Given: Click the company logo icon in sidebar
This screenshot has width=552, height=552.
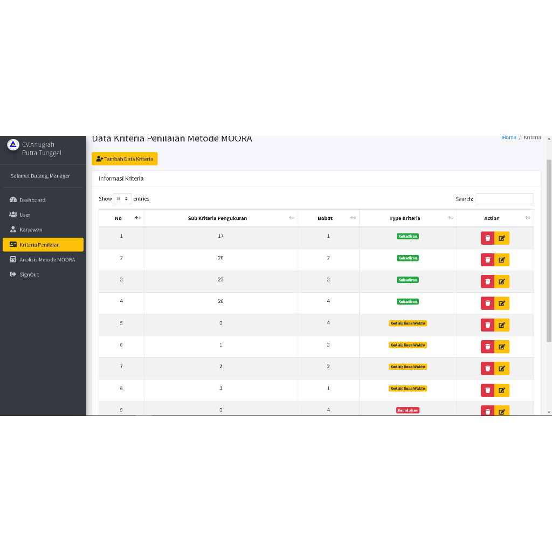Looking at the screenshot, I should point(13,144).
